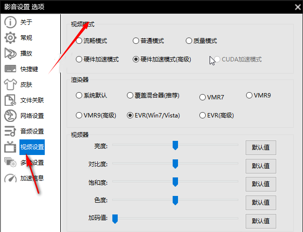Switch to 视频设置 sidebar item
The image size is (303, 232).
click(32, 147)
